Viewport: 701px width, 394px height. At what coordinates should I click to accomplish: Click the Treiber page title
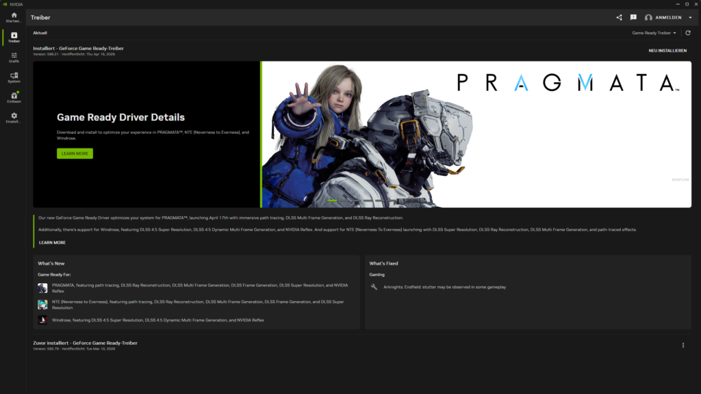40,17
